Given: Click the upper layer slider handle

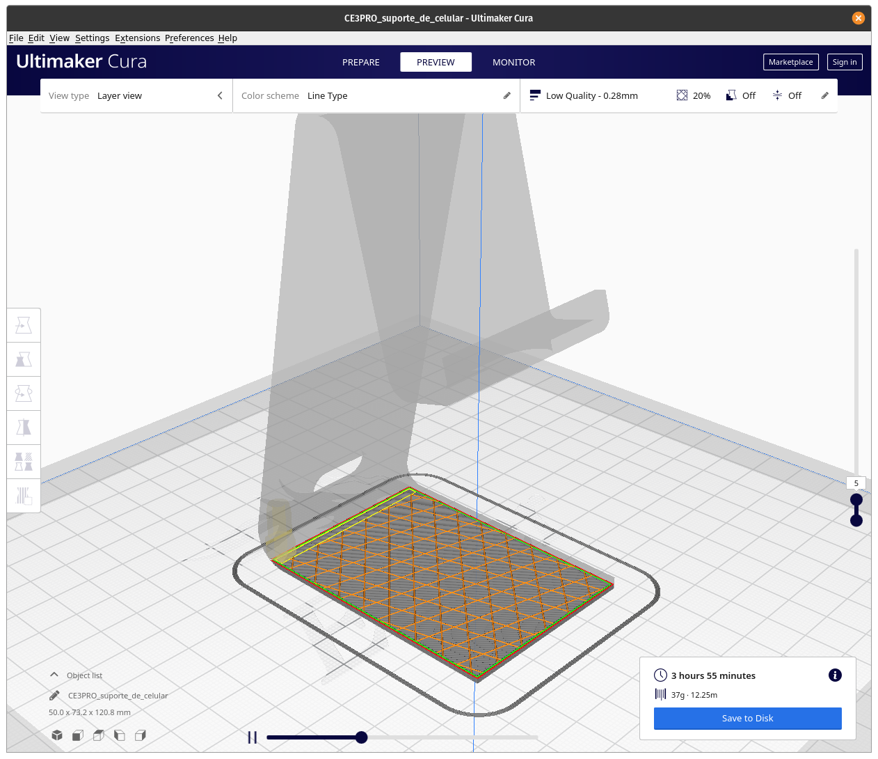Looking at the screenshot, I should tap(856, 499).
